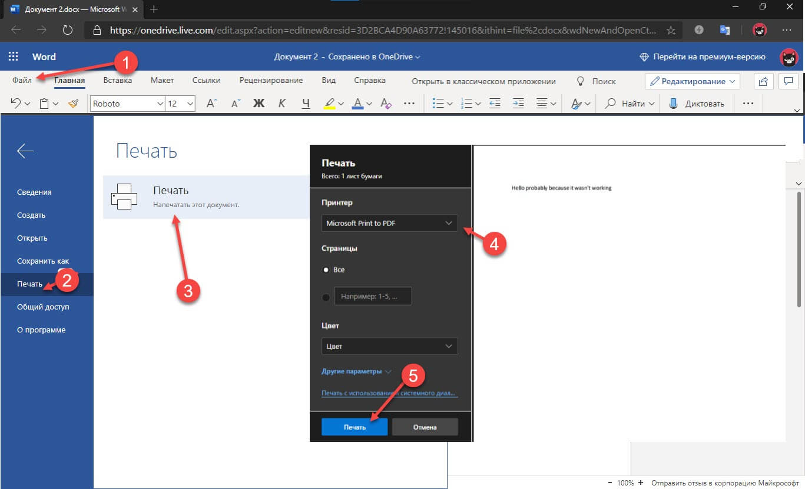This screenshot has width=805, height=489.
Task: Click the numbered list icon
Action: (x=466, y=104)
